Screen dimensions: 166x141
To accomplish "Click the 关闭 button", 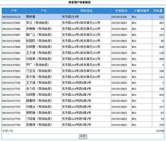I will pyautogui.click(x=83, y=136).
